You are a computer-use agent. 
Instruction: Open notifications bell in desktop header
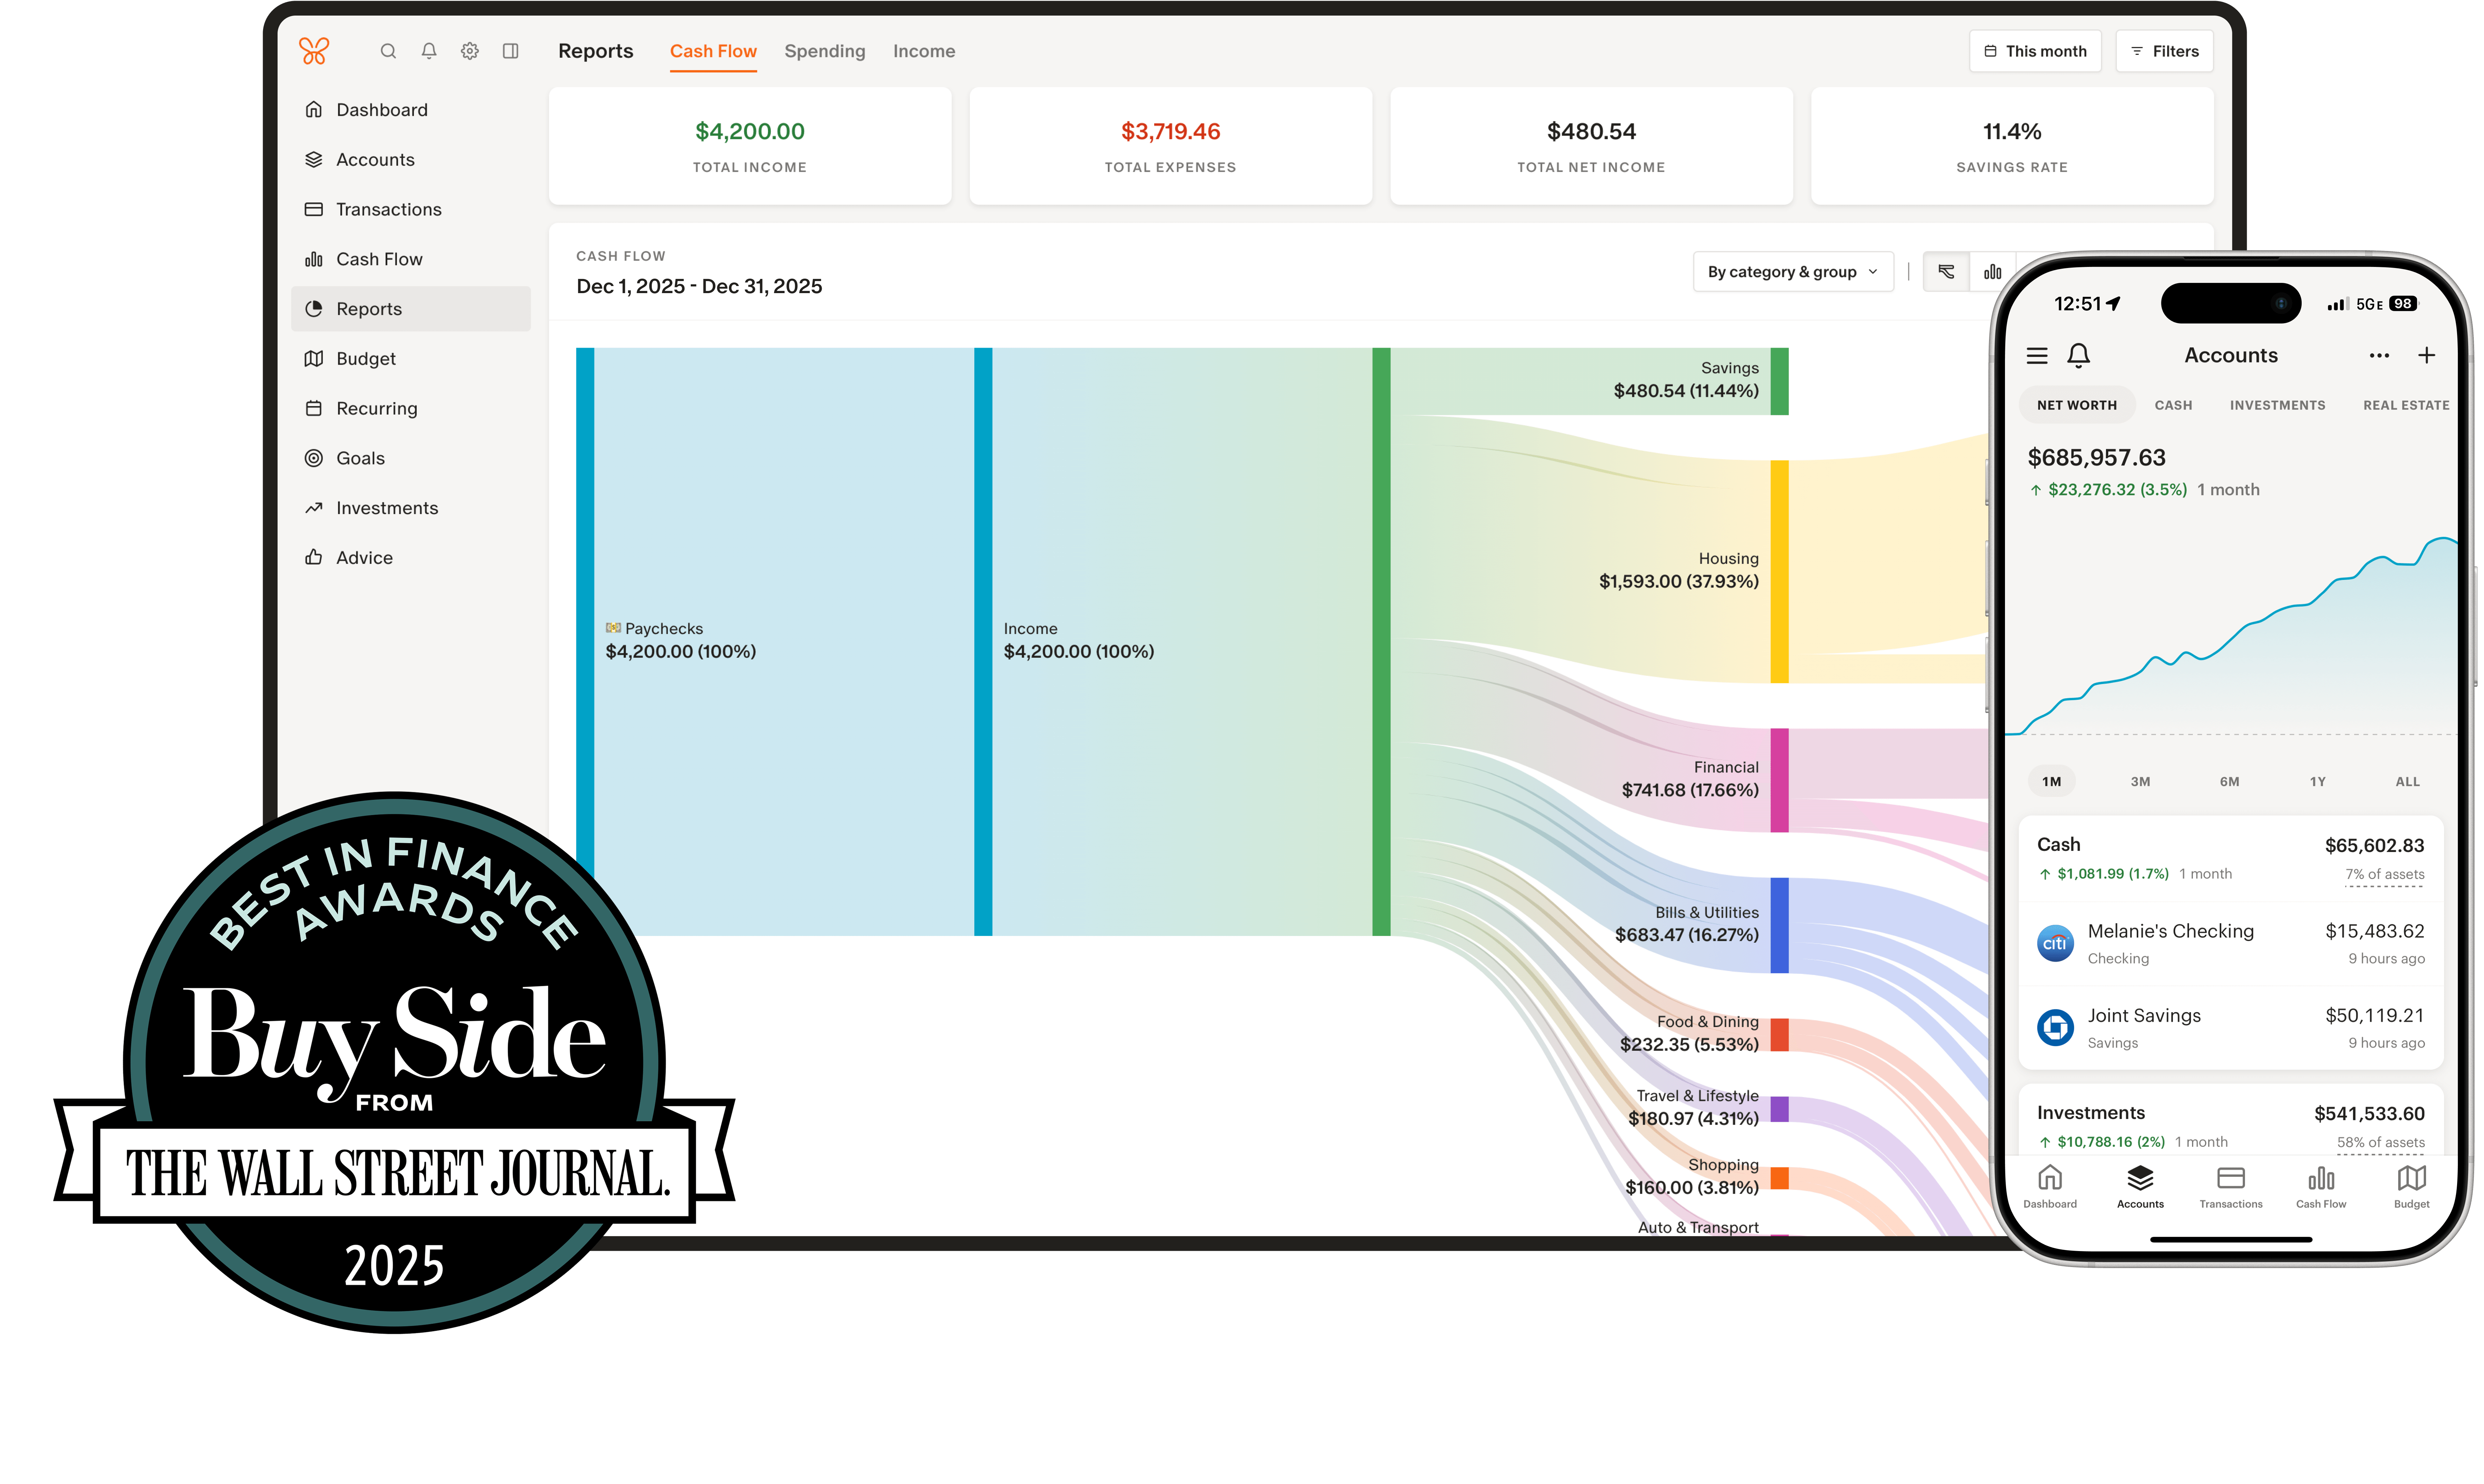tap(429, 51)
